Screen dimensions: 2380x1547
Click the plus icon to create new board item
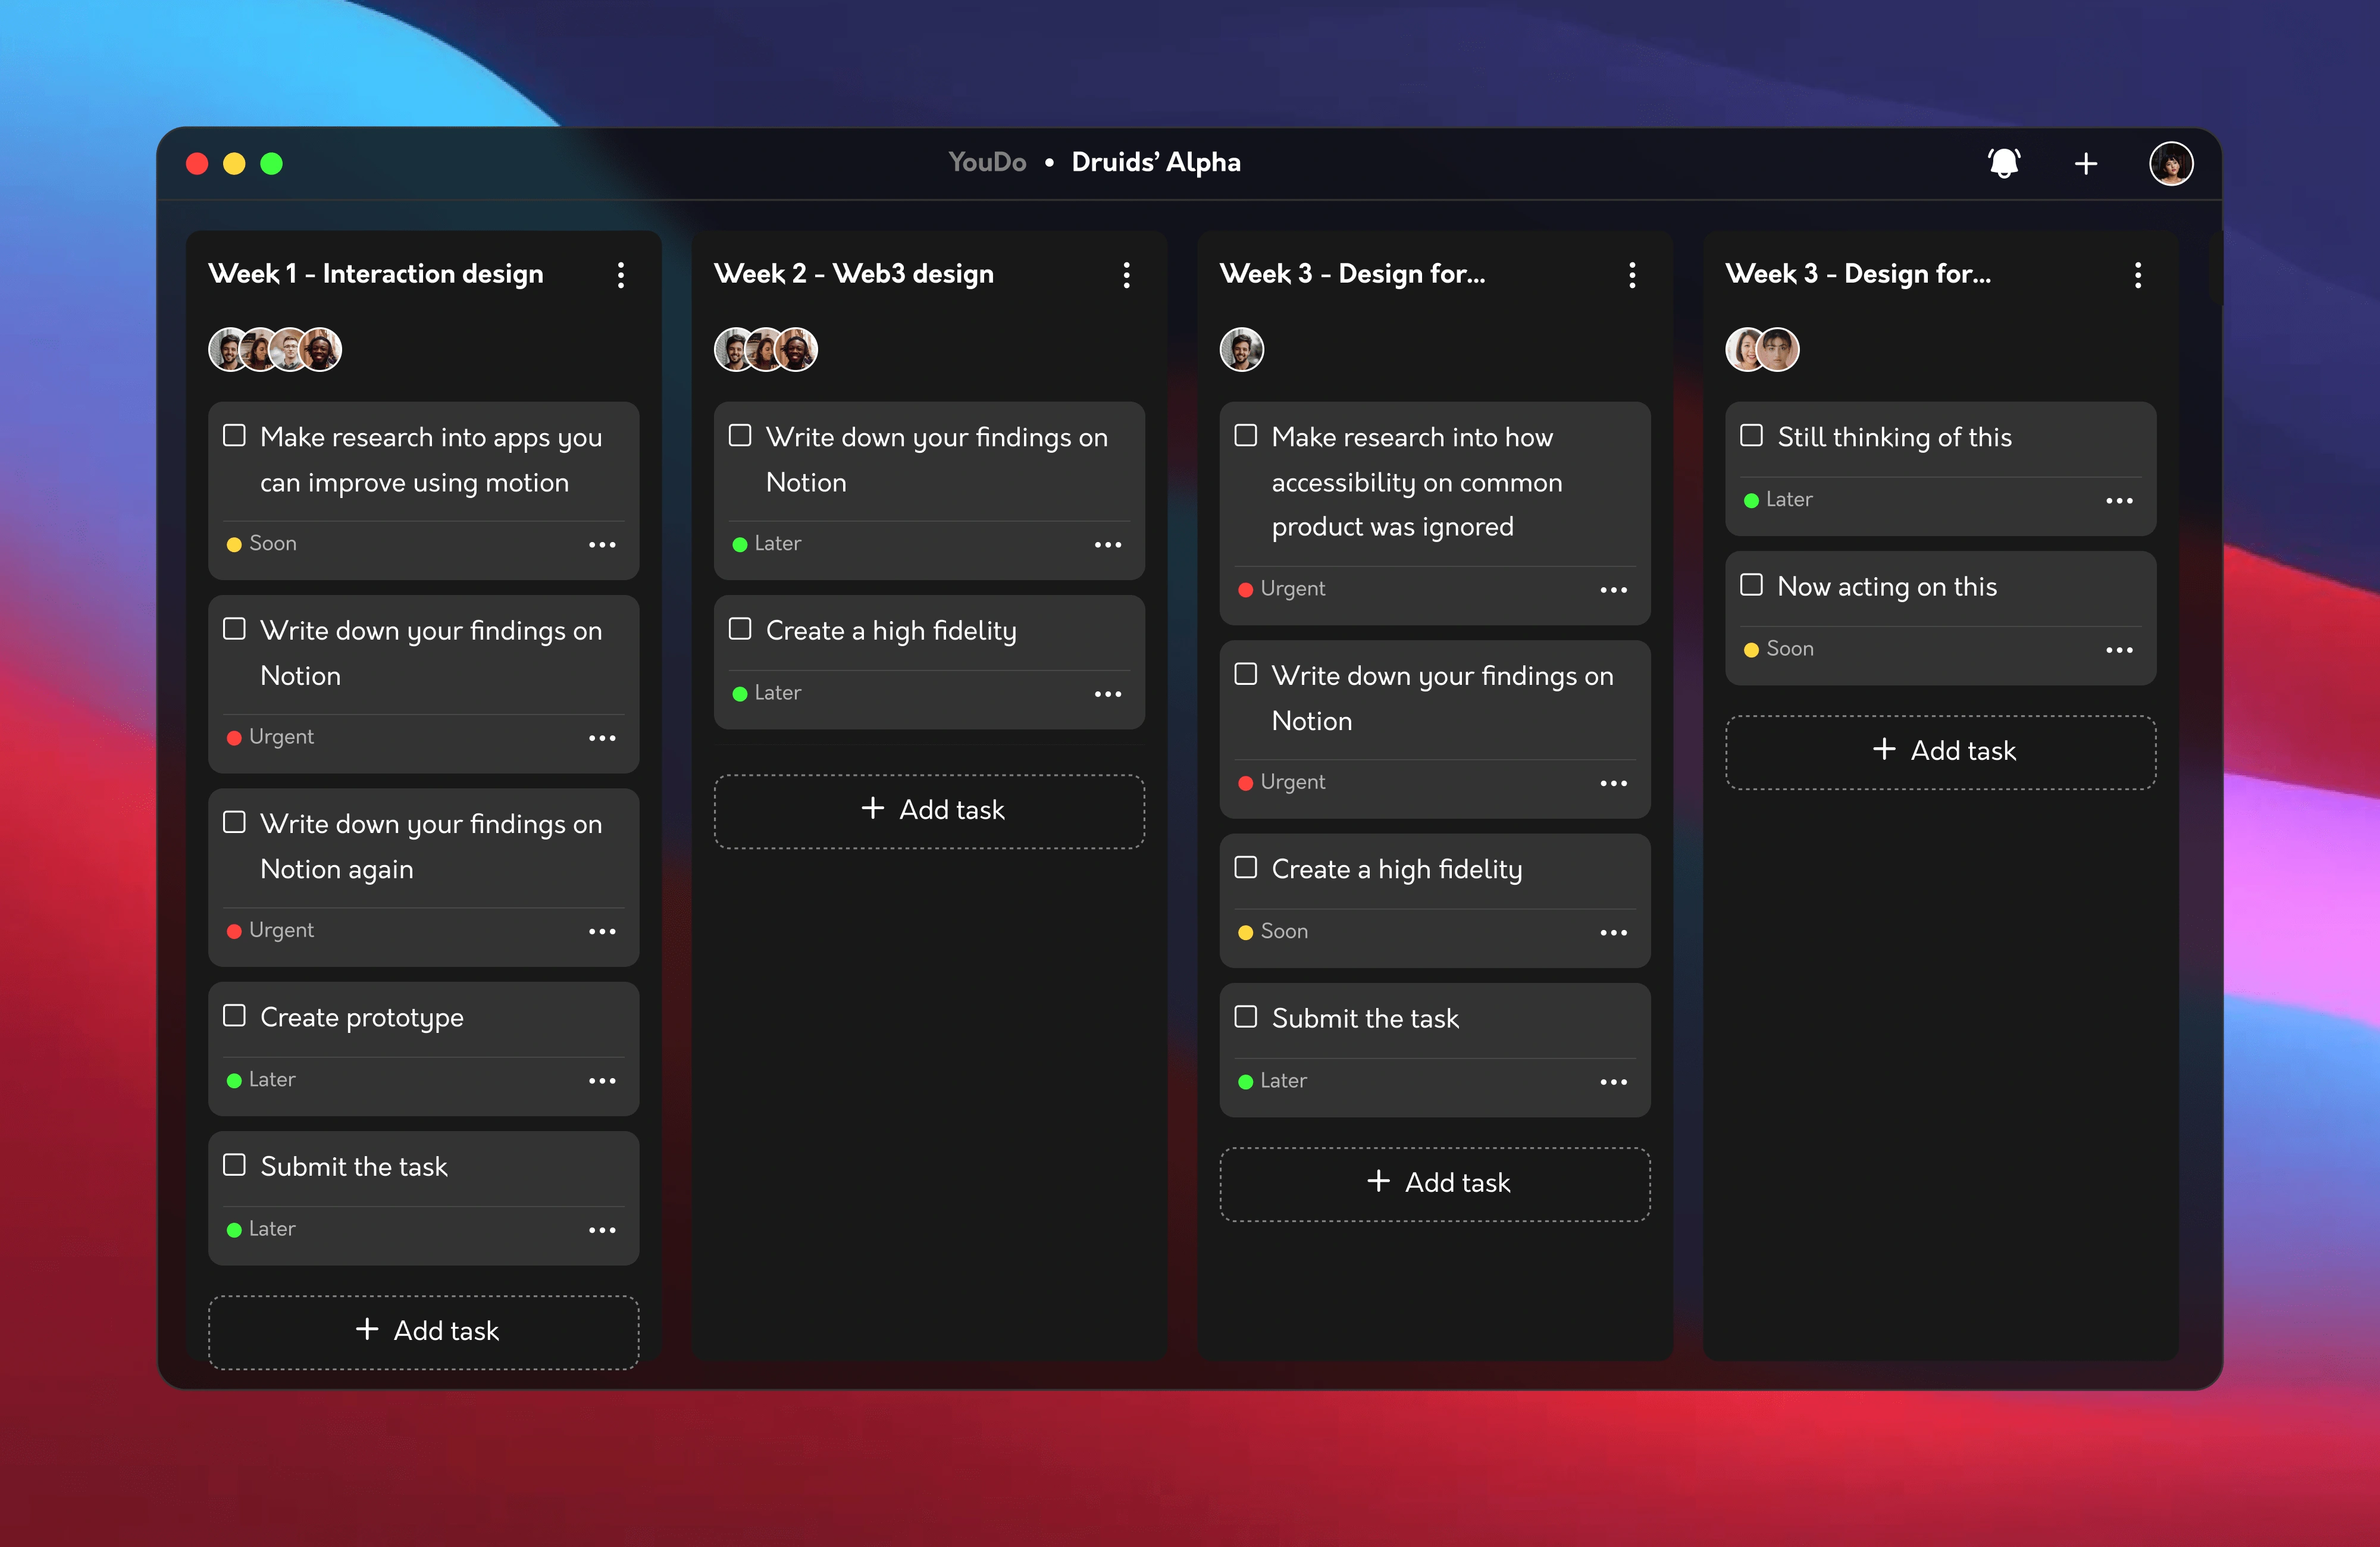click(2085, 162)
